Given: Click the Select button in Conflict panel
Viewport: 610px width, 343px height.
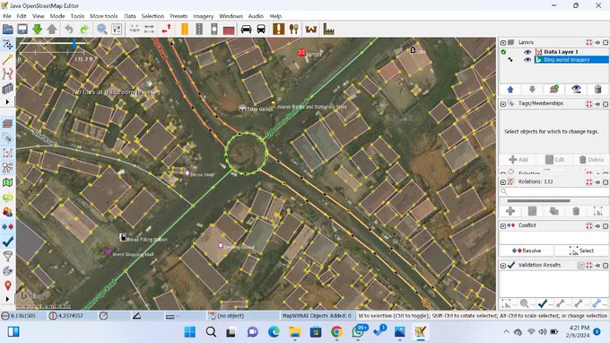Looking at the screenshot, I should pyautogui.click(x=581, y=251).
